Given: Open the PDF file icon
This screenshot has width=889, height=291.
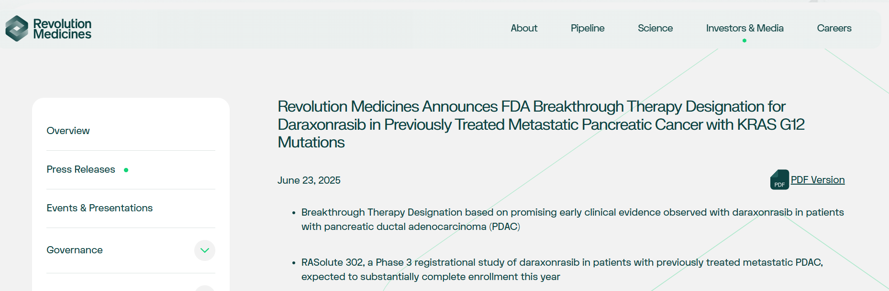Looking at the screenshot, I should 779,180.
